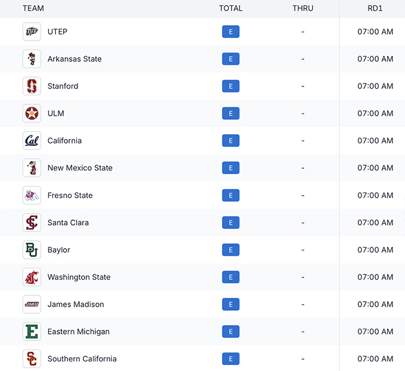Click the Eastern Michigan E logo
Image resolution: width=405 pixels, height=371 pixels.
[x=32, y=332]
